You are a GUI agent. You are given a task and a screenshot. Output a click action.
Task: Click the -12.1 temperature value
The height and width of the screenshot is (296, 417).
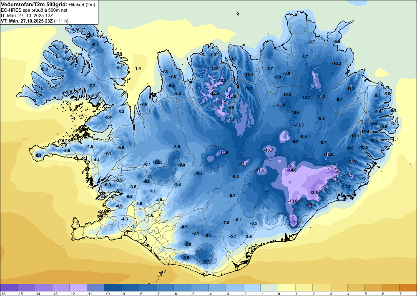pos(243,164)
